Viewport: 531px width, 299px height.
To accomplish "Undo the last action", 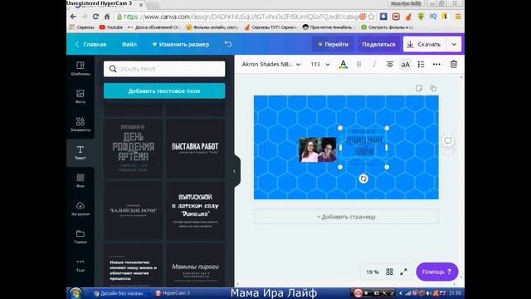I will (228, 44).
